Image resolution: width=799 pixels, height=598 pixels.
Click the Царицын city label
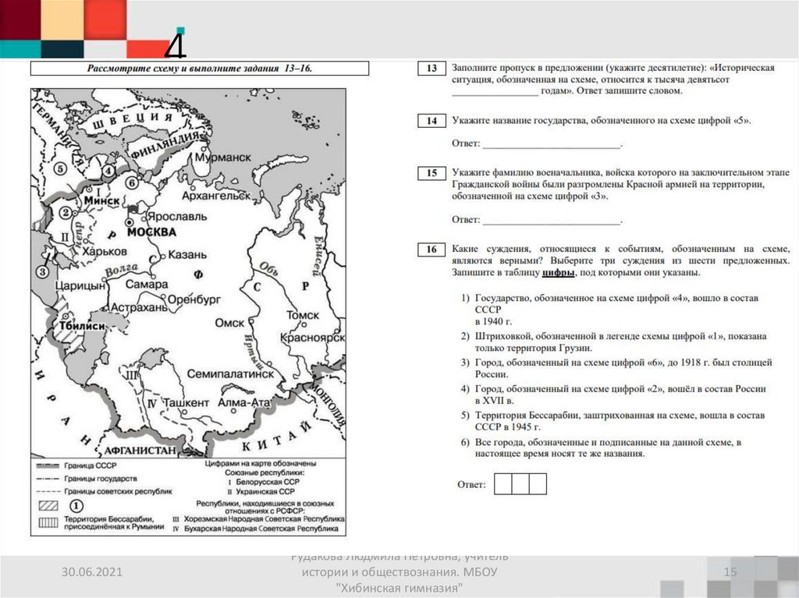point(80,286)
